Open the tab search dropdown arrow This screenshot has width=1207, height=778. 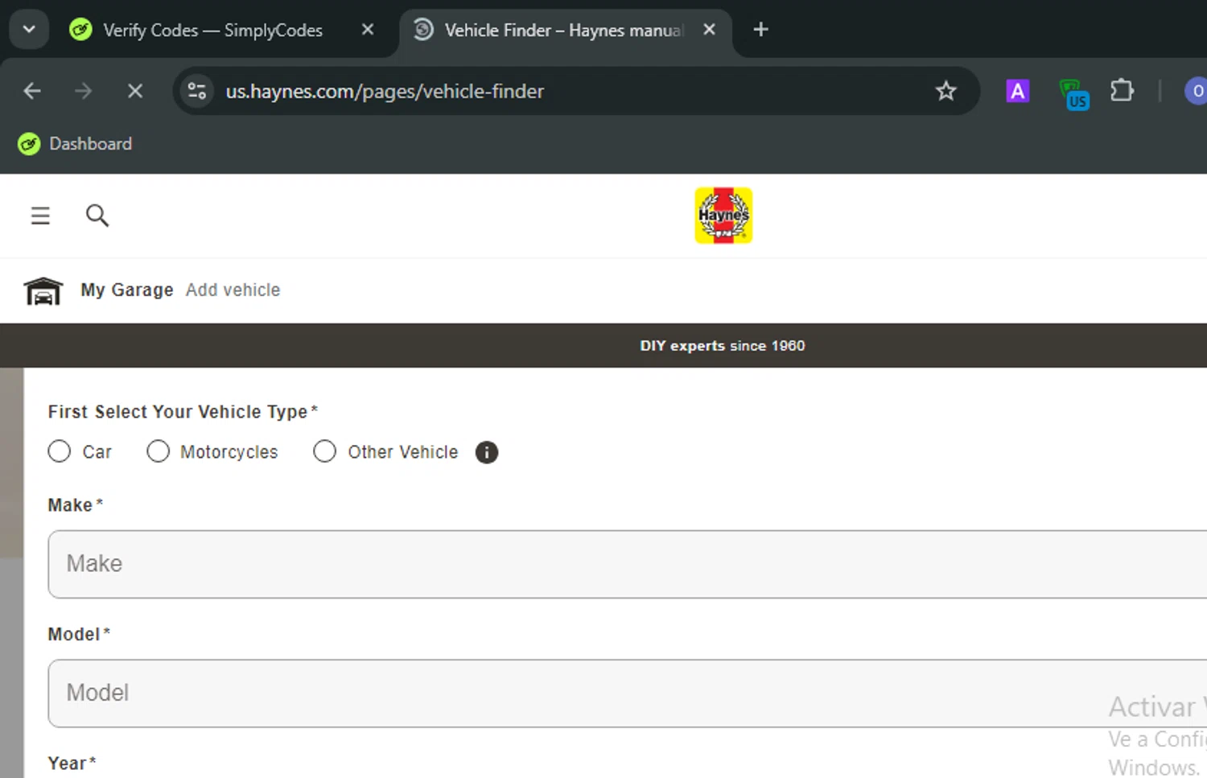point(29,30)
